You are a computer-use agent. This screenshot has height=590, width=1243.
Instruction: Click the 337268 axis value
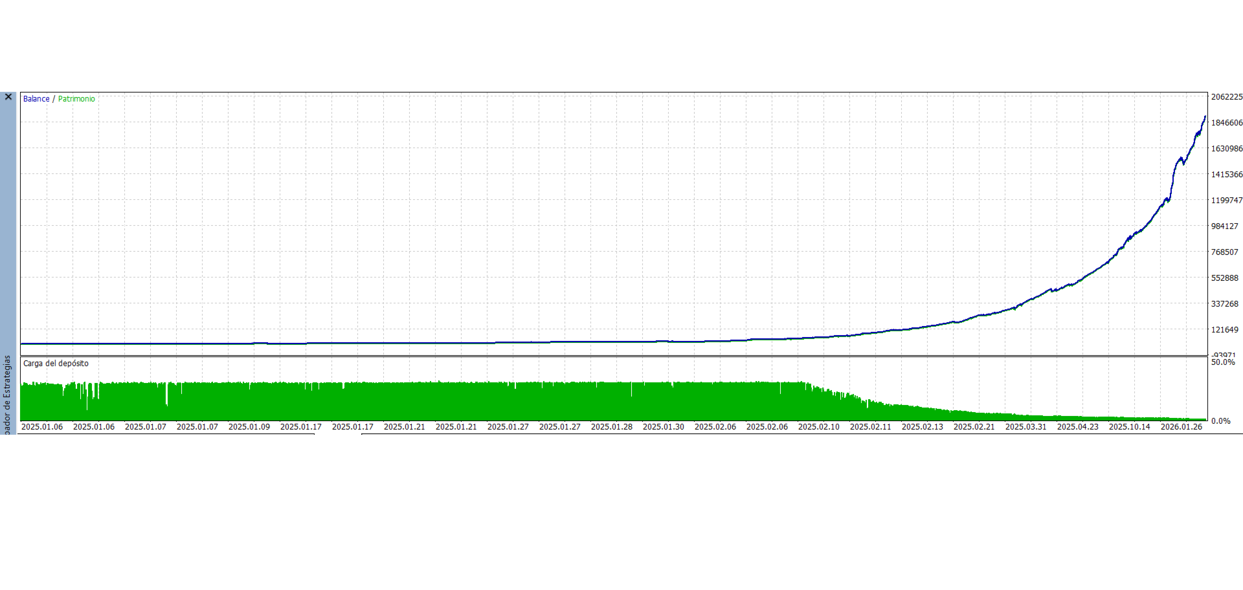pos(1225,304)
